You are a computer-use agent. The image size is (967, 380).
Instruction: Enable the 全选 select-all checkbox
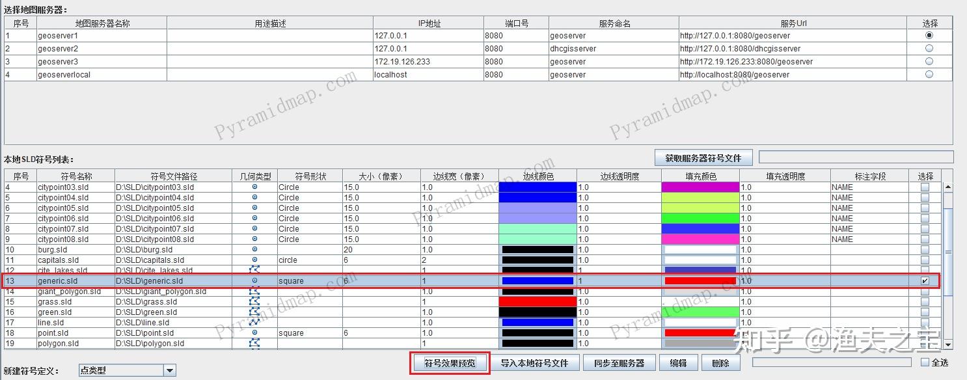pyautogui.click(x=927, y=362)
